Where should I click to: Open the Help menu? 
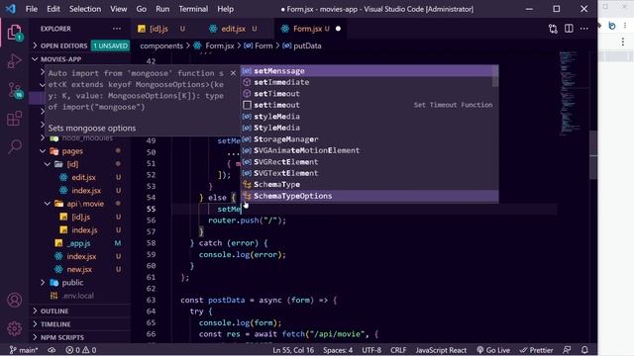tap(225, 9)
